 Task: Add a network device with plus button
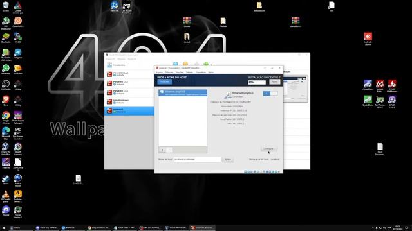pos(162,150)
